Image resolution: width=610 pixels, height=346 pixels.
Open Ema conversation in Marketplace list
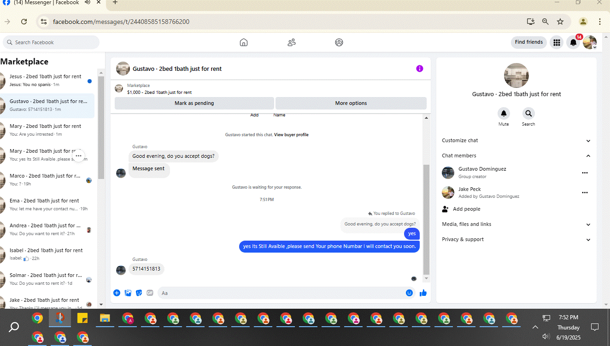(47, 205)
